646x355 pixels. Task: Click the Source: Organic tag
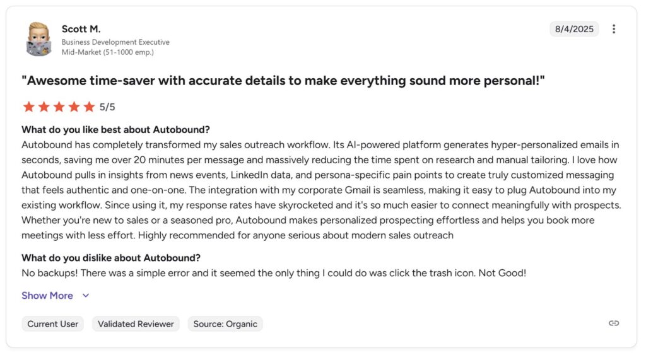tap(225, 324)
